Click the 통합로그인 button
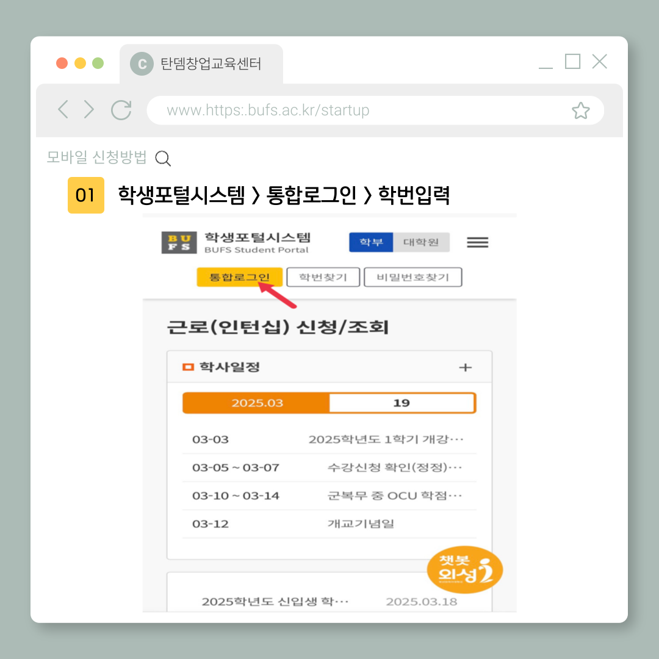The height and width of the screenshot is (659, 659). tap(239, 277)
